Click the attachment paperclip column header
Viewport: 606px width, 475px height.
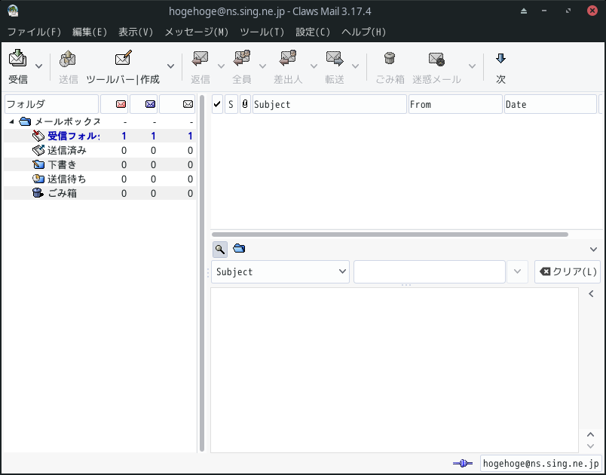pyautogui.click(x=245, y=104)
